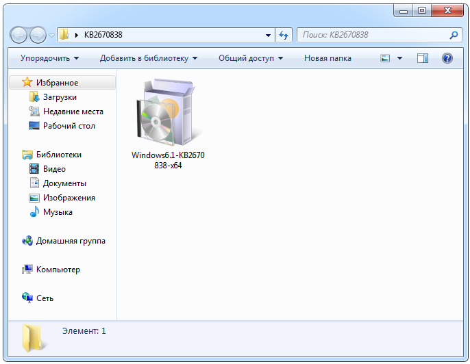Maximize the Explorer window
The height and width of the screenshot is (364, 470).
(422, 11)
